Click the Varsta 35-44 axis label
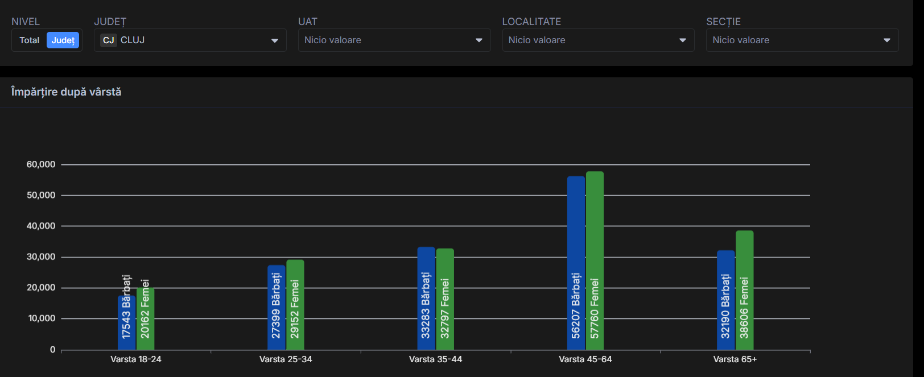Image resolution: width=924 pixels, height=377 pixels. pos(435,359)
